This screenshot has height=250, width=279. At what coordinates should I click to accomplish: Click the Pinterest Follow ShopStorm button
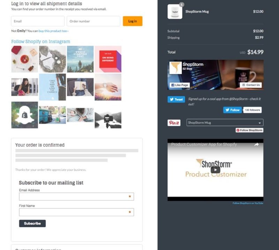249,130
